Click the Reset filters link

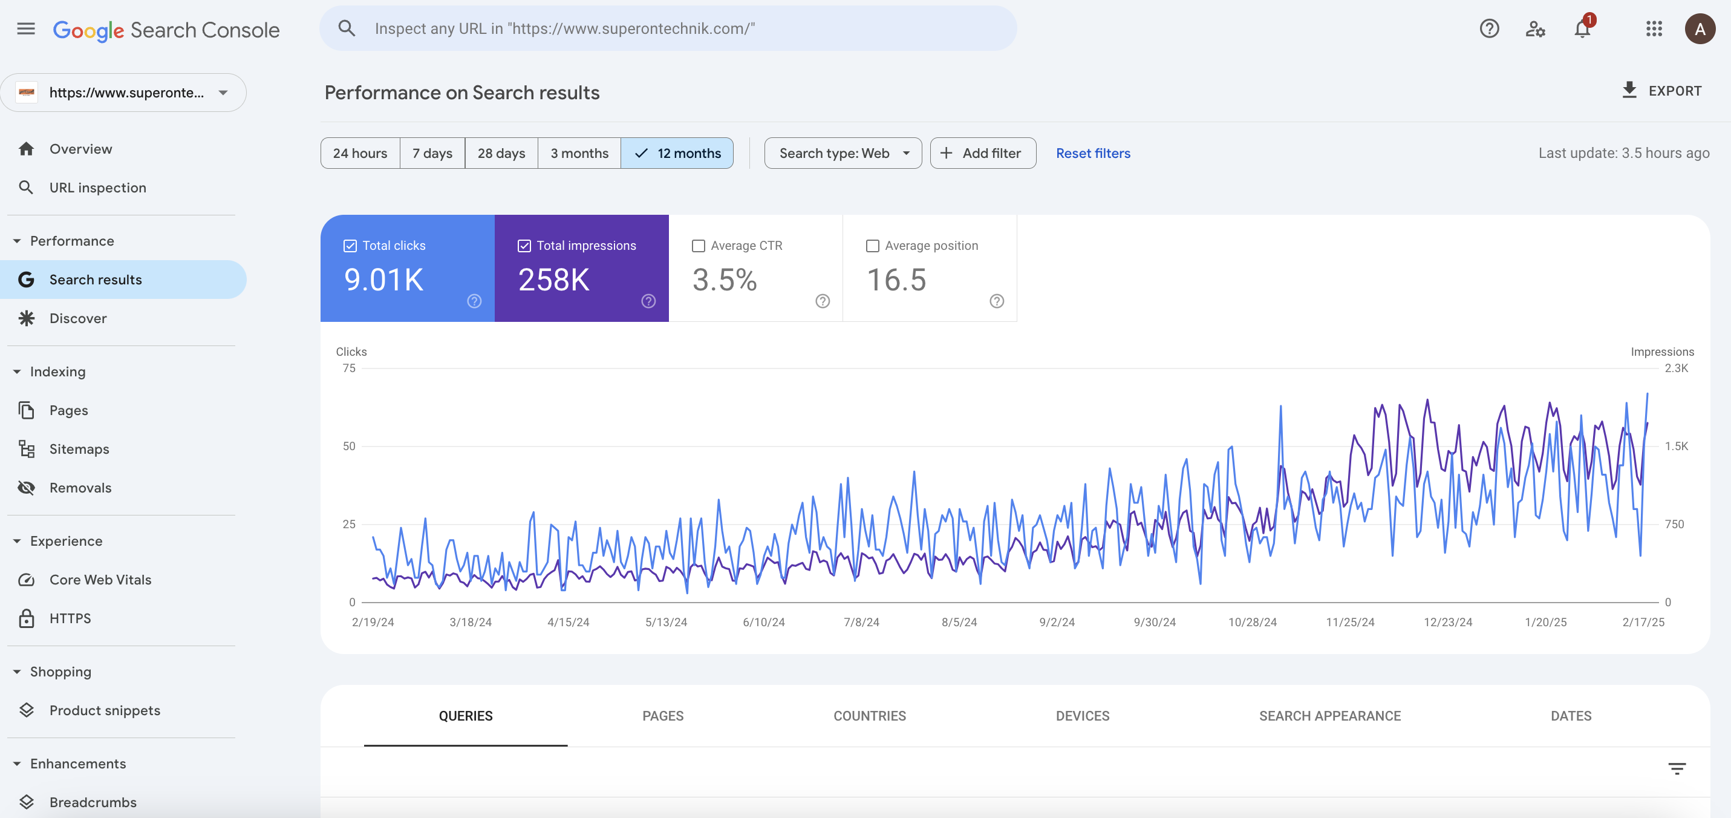1093,153
